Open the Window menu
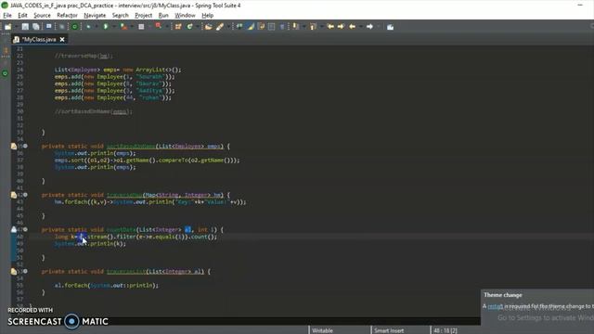This screenshot has height=334, width=594. [185, 16]
